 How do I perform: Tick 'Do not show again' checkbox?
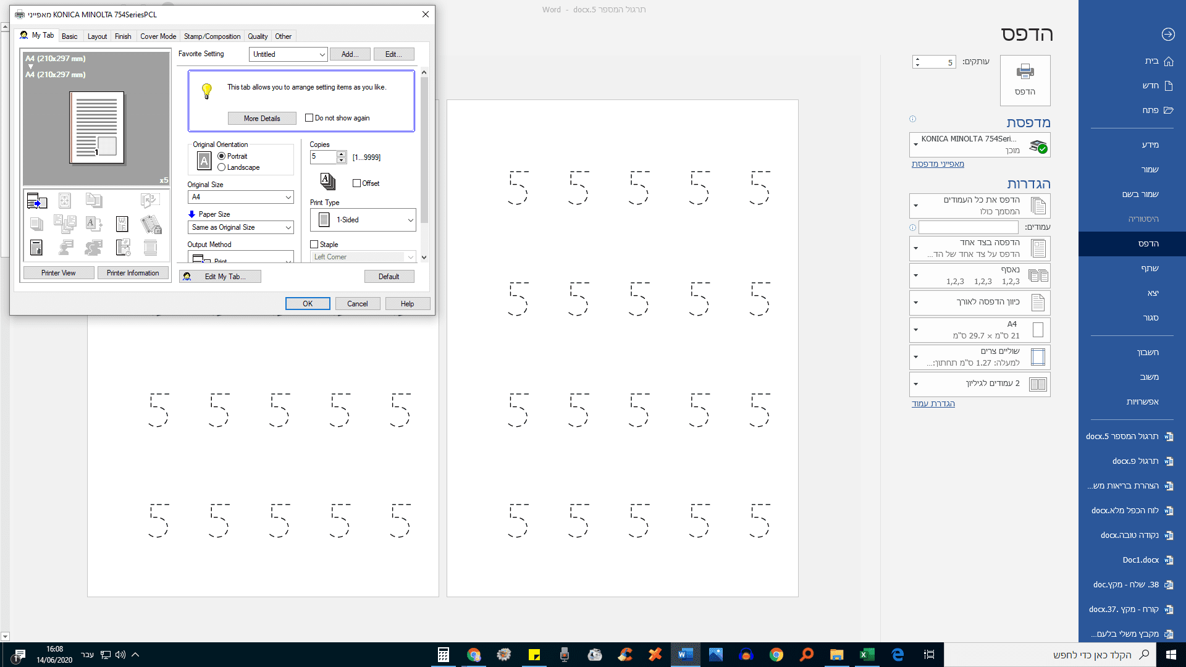tap(309, 118)
